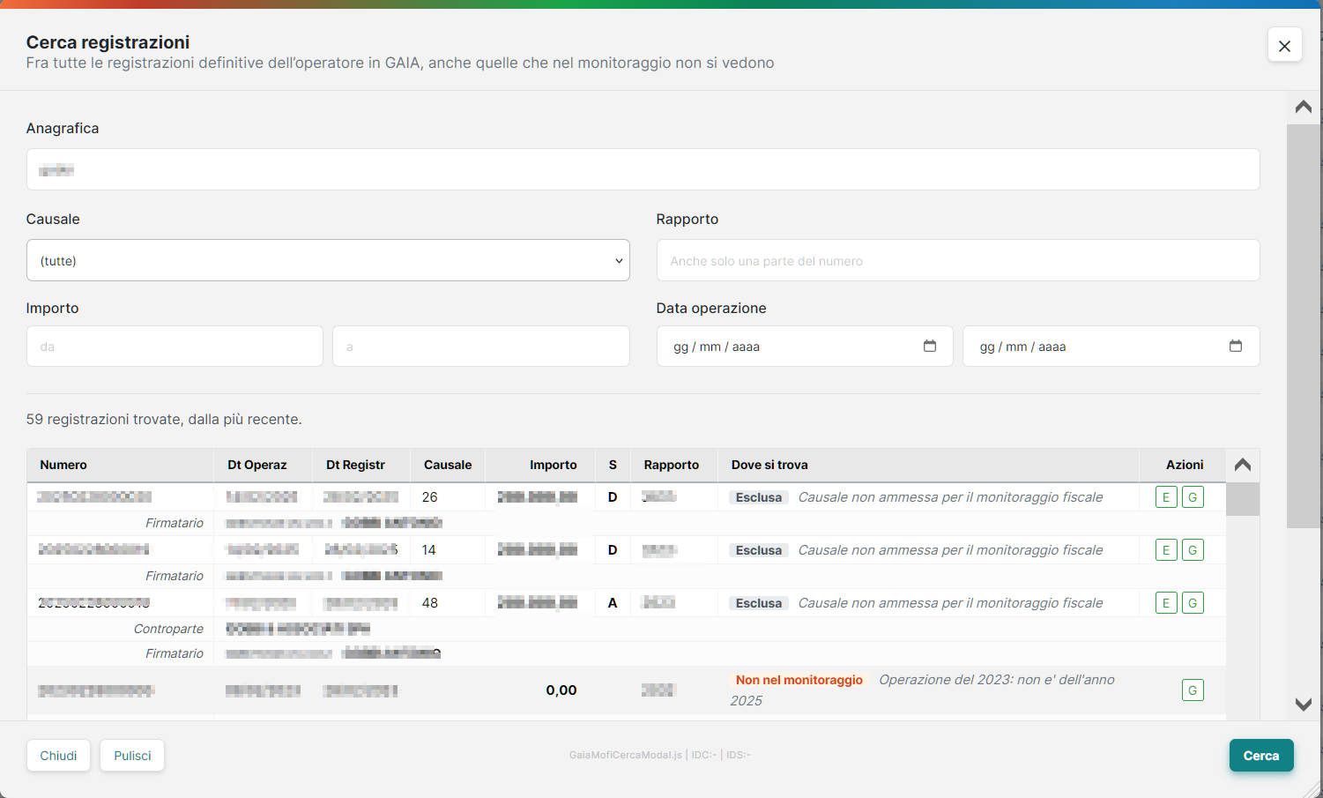Screen dimensions: 1323x798
Task: Click the 0,00 importo value
Action: click(561, 690)
